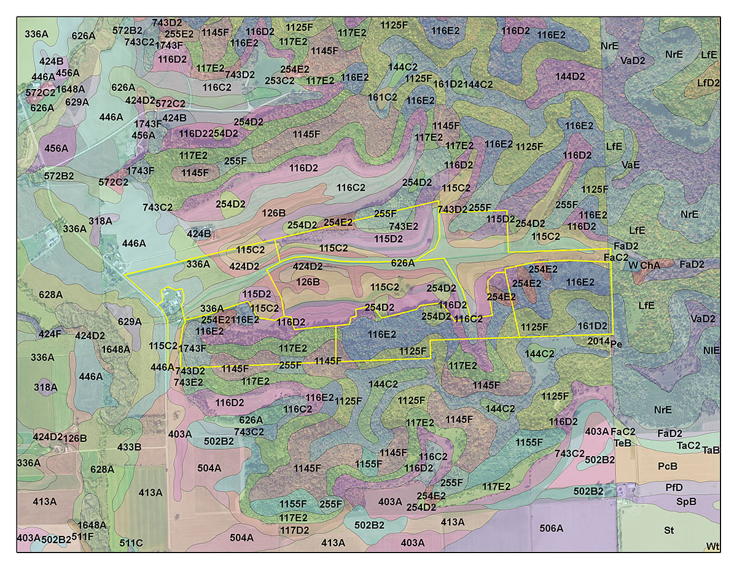Click the 2014 map label

pyautogui.click(x=598, y=341)
